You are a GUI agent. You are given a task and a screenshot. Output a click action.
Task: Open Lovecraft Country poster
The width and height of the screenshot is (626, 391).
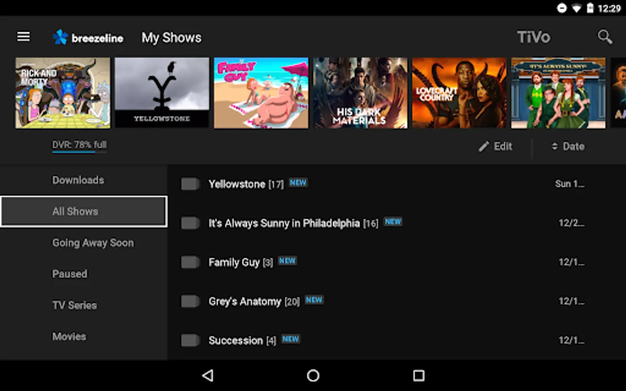(x=459, y=93)
